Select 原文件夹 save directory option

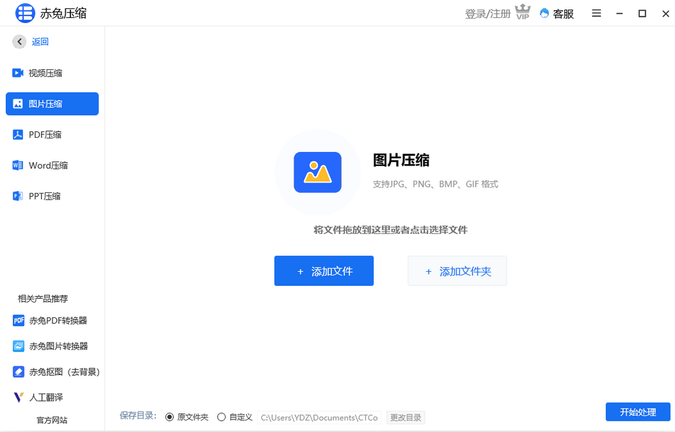coord(169,417)
